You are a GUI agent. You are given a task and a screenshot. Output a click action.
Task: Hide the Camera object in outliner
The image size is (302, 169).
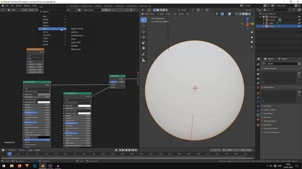[299, 20]
